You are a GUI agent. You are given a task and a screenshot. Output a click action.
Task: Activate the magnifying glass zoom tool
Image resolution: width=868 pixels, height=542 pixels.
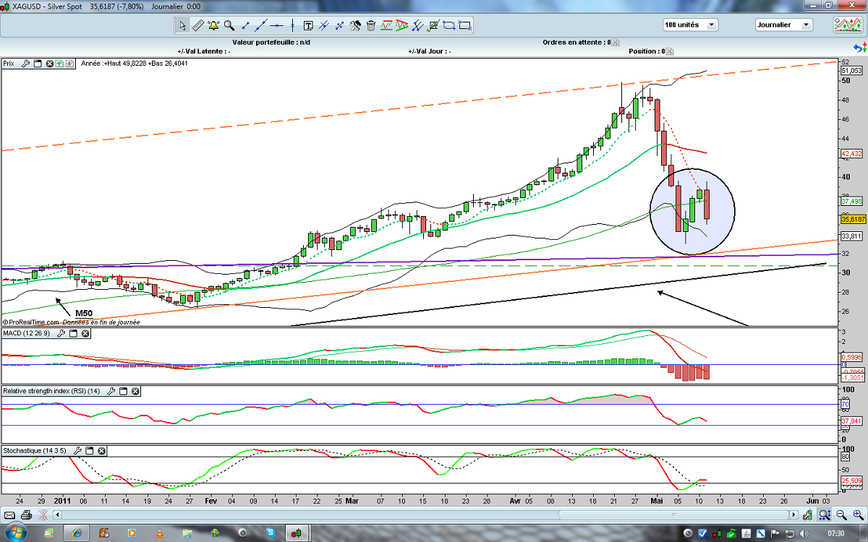[x=229, y=25]
